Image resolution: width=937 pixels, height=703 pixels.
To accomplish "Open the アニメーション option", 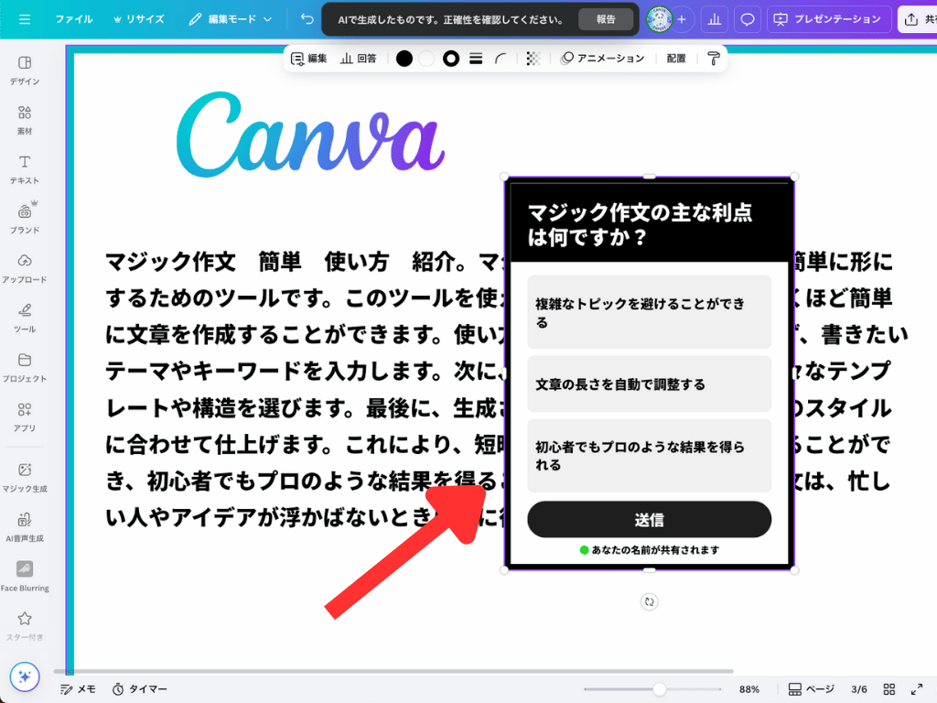I will pos(602,59).
